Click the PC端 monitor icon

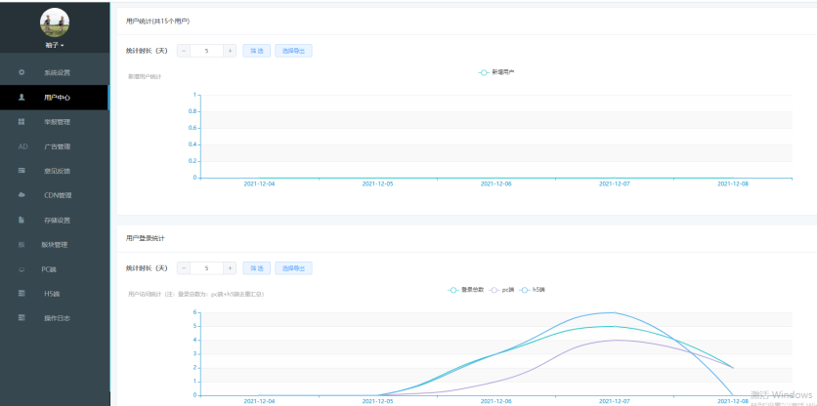21,269
